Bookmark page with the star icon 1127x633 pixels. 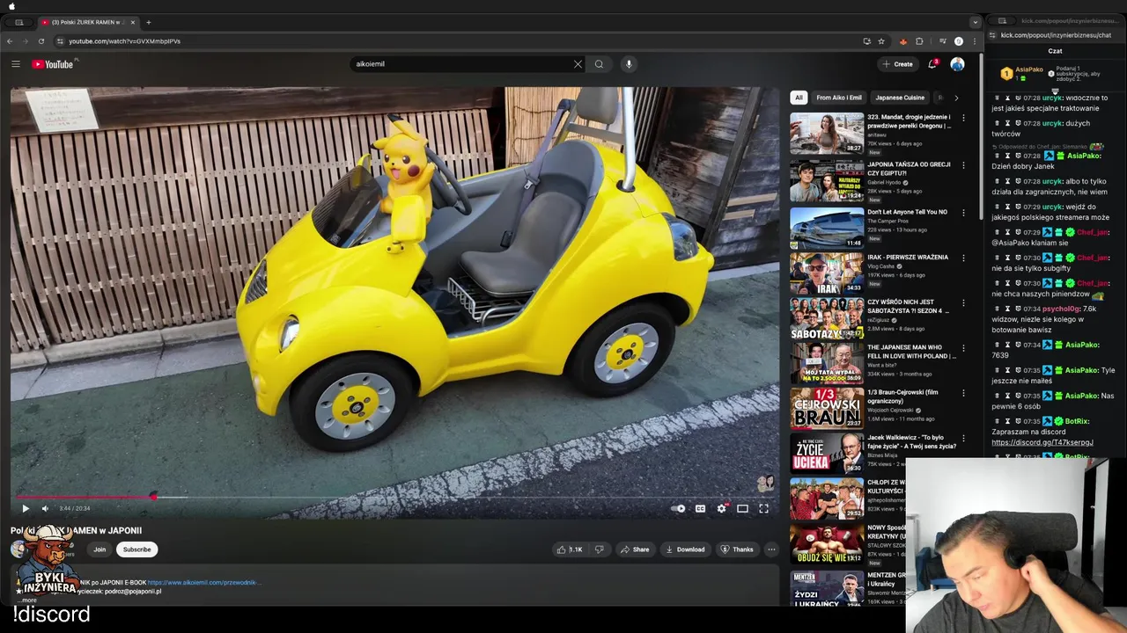pyautogui.click(x=881, y=41)
